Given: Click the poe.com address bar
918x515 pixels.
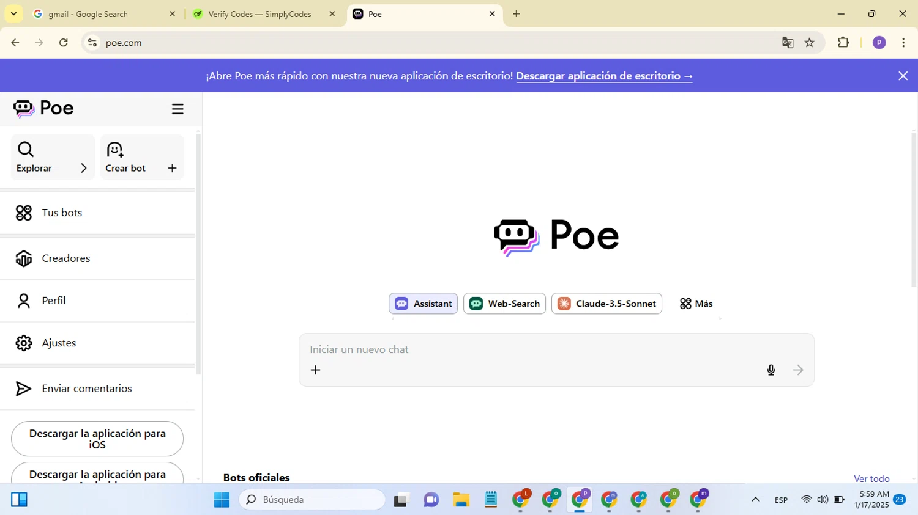Looking at the screenshot, I should [428, 43].
